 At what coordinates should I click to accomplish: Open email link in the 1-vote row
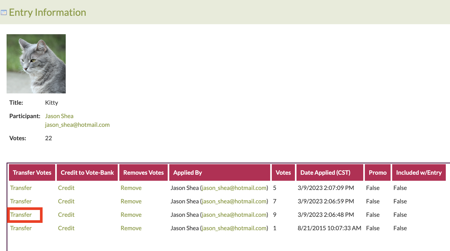pos(234,228)
